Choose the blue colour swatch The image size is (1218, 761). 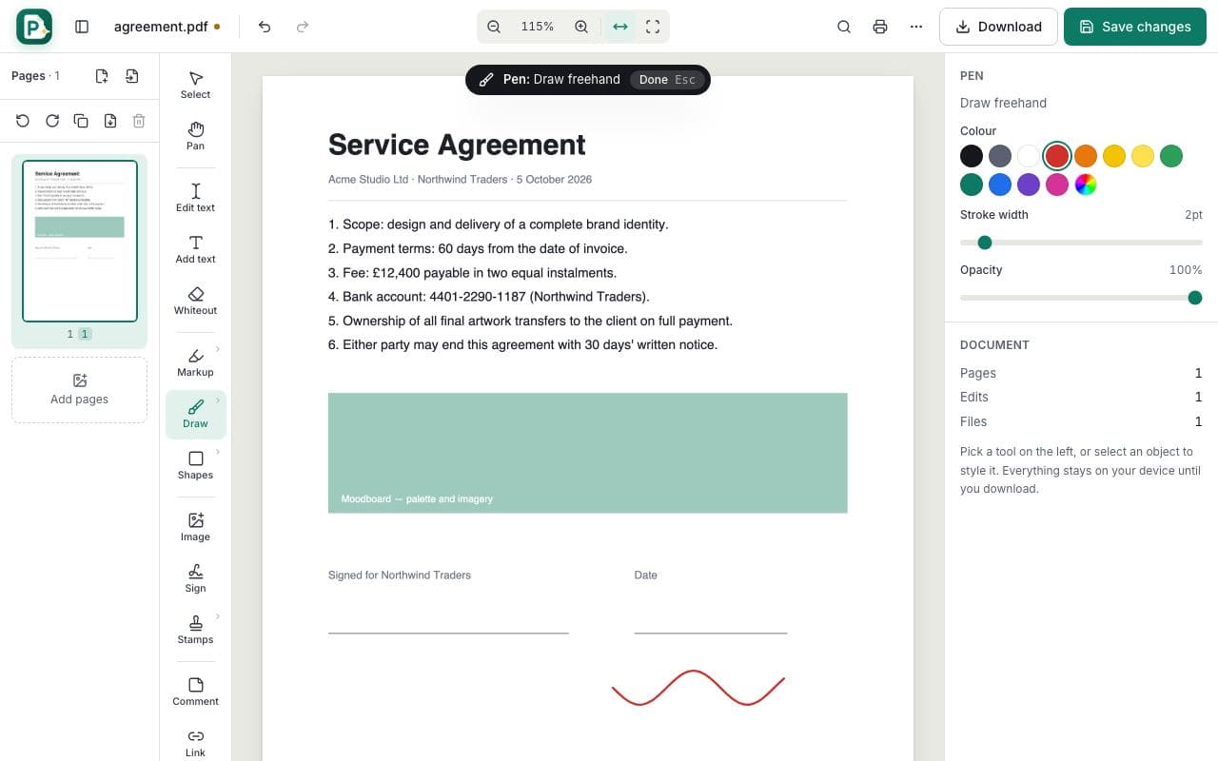(1000, 185)
